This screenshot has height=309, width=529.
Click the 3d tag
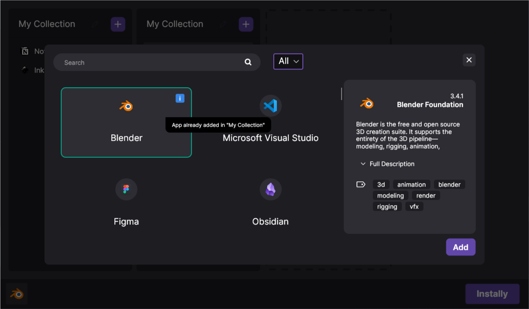(x=381, y=184)
